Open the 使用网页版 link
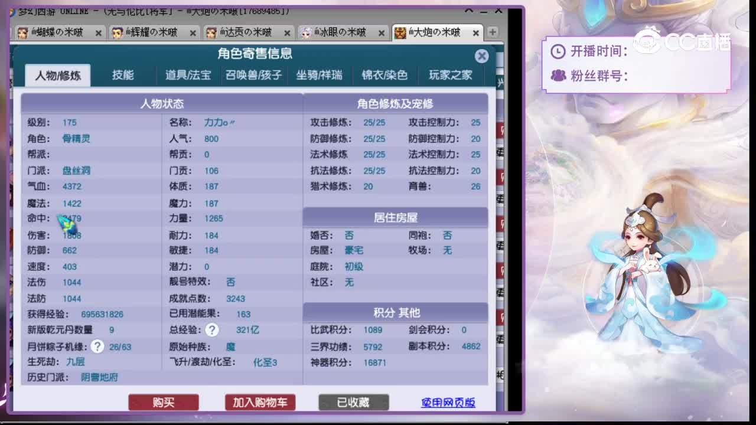 click(x=448, y=403)
